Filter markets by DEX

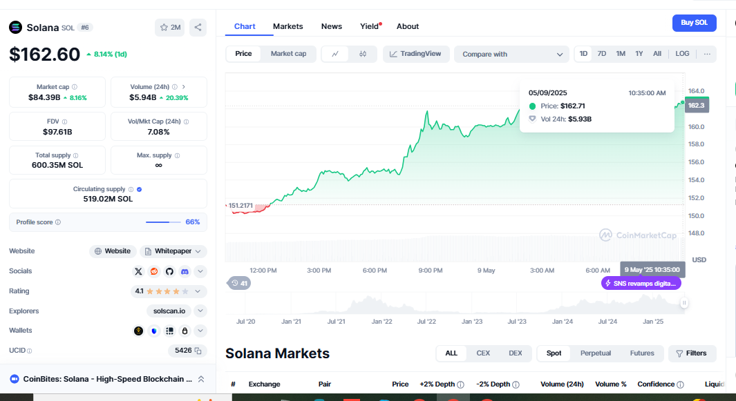pyautogui.click(x=516, y=353)
